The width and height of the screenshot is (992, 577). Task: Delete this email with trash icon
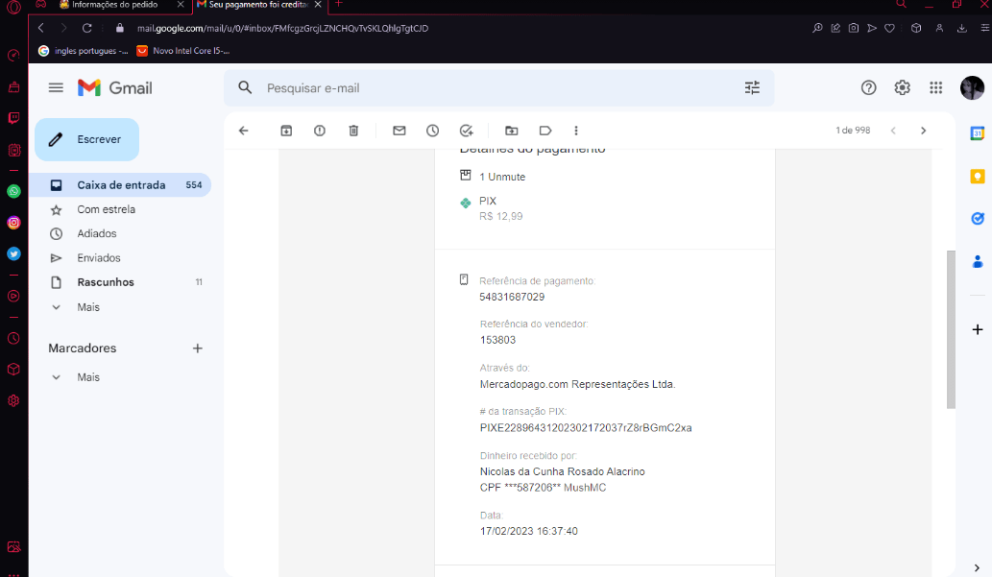click(x=353, y=131)
